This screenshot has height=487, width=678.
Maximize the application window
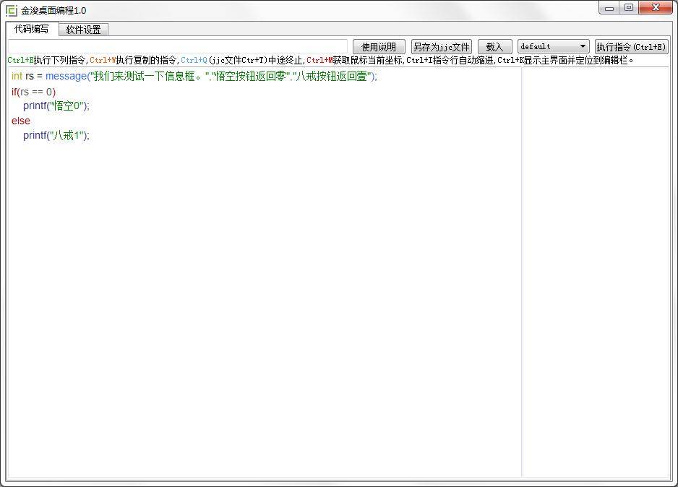[x=629, y=8]
